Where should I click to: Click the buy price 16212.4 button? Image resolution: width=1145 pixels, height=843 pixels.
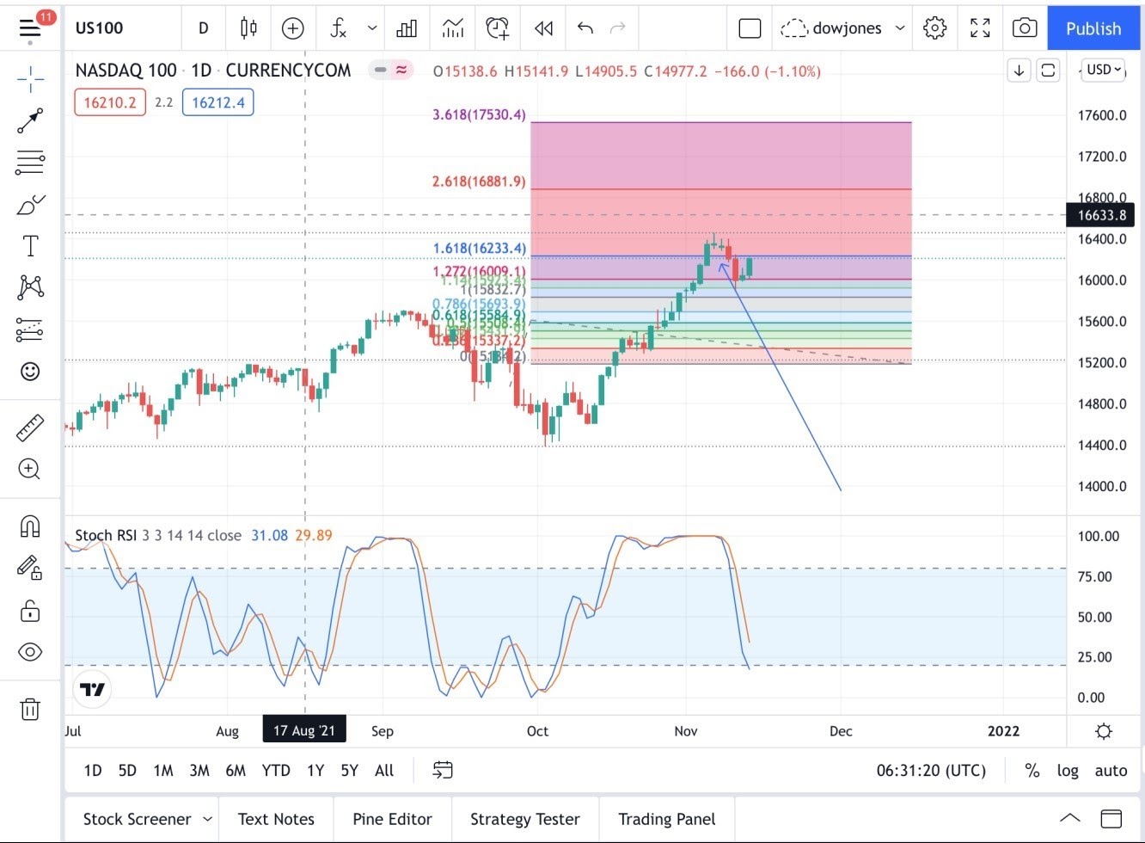pyautogui.click(x=218, y=102)
